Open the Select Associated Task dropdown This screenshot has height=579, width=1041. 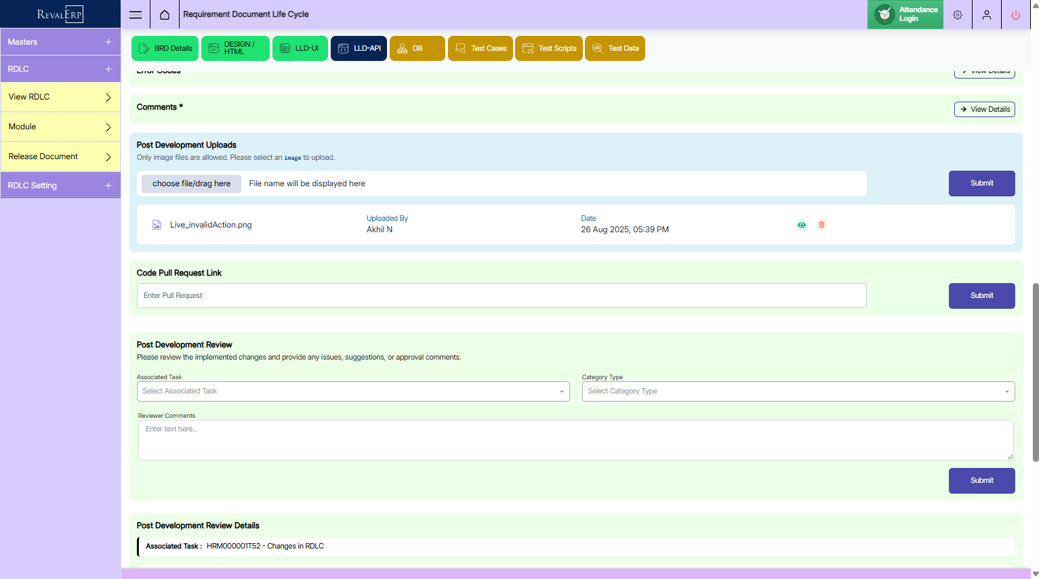pyautogui.click(x=353, y=391)
